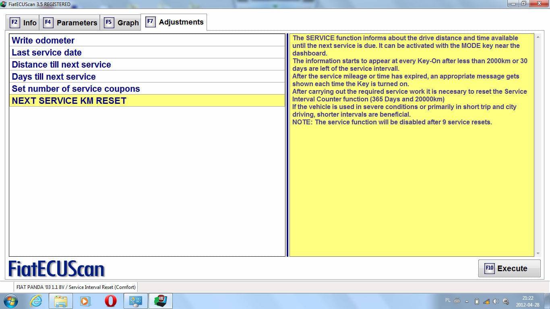Select the Adjustments tab
Image resolution: width=550 pixels, height=309 pixels.
[x=174, y=22]
